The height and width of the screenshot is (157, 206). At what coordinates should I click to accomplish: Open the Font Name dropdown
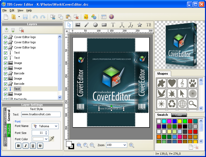click(56, 126)
